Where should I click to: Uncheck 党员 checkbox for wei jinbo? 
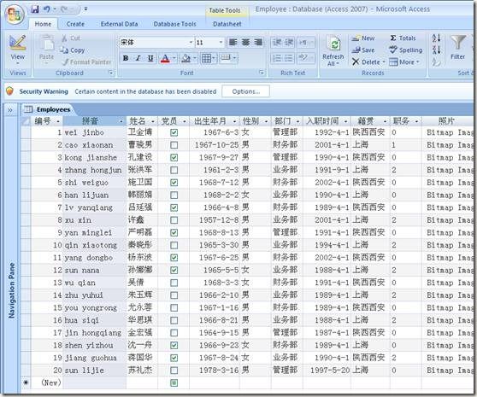[174, 132]
